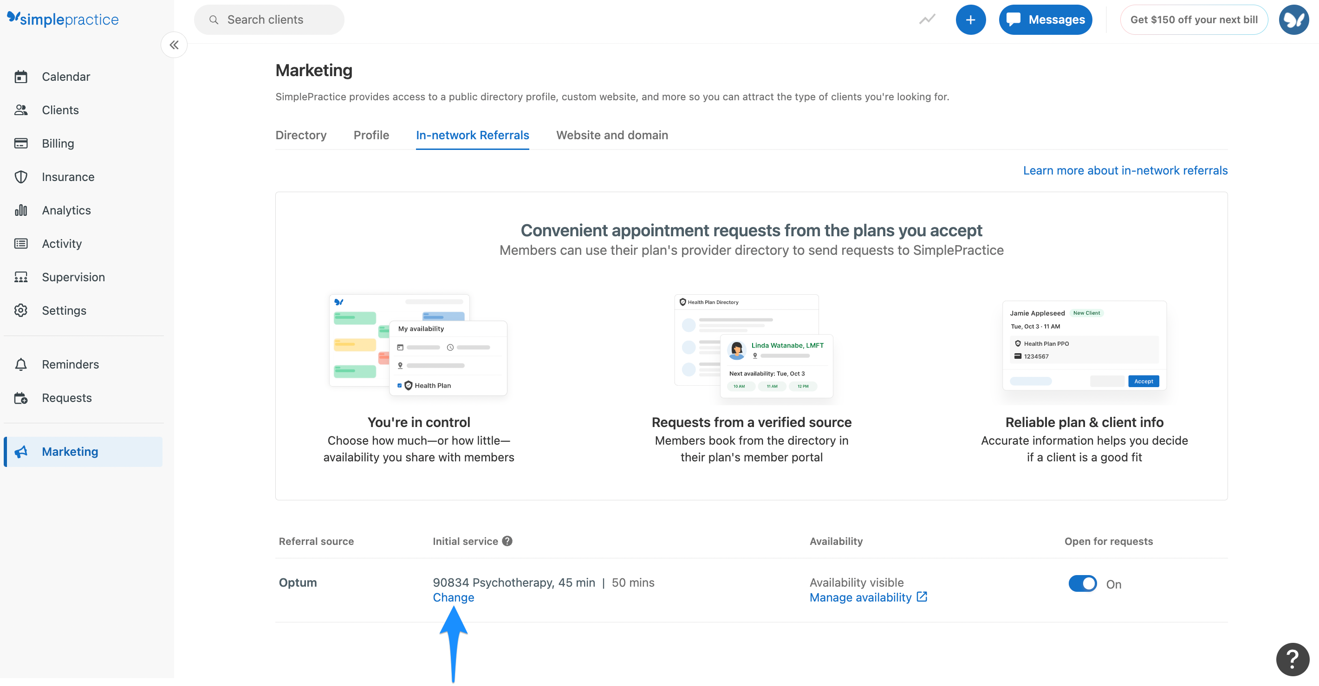Open the Settings gear icon

click(21, 311)
